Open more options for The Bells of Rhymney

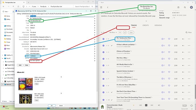point(189,79)
